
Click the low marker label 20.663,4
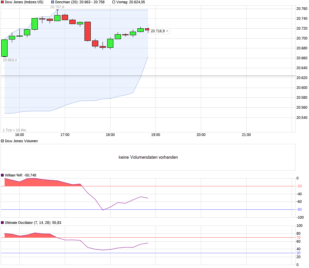tap(10, 60)
